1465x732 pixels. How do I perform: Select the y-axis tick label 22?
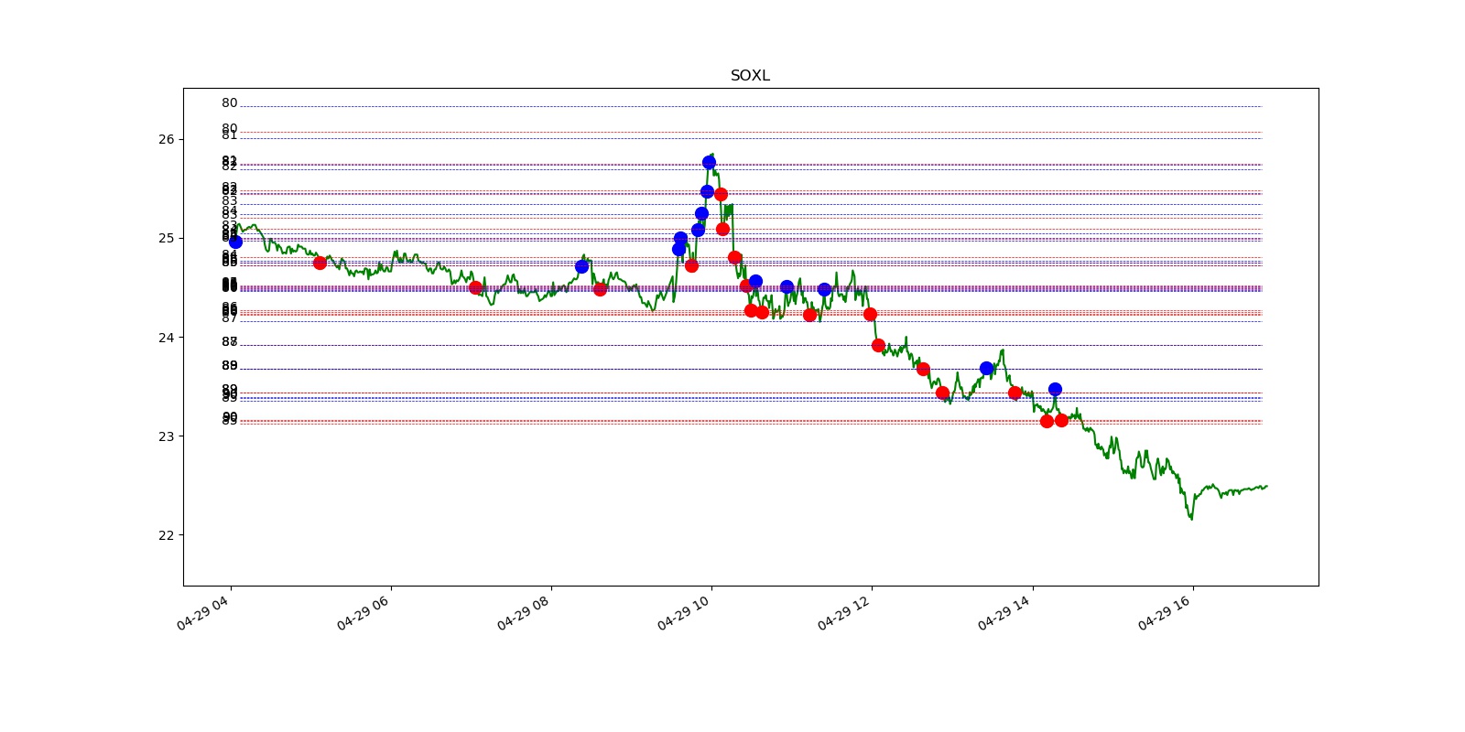166,534
